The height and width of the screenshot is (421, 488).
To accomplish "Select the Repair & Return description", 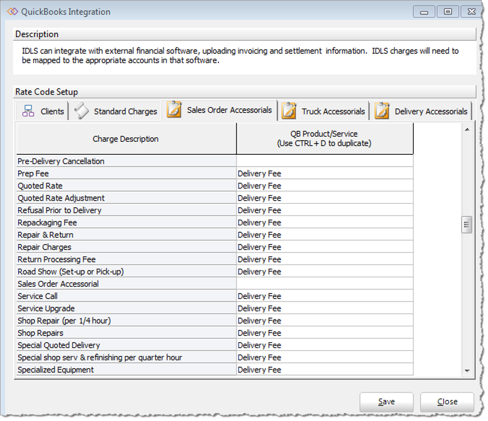I will pos(126,235).
